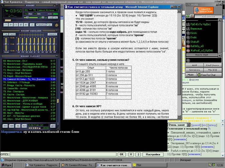The image size is (225, 168).
Task: Click N/A icon next to BaDbOy_oO
Action: point(188,46)
